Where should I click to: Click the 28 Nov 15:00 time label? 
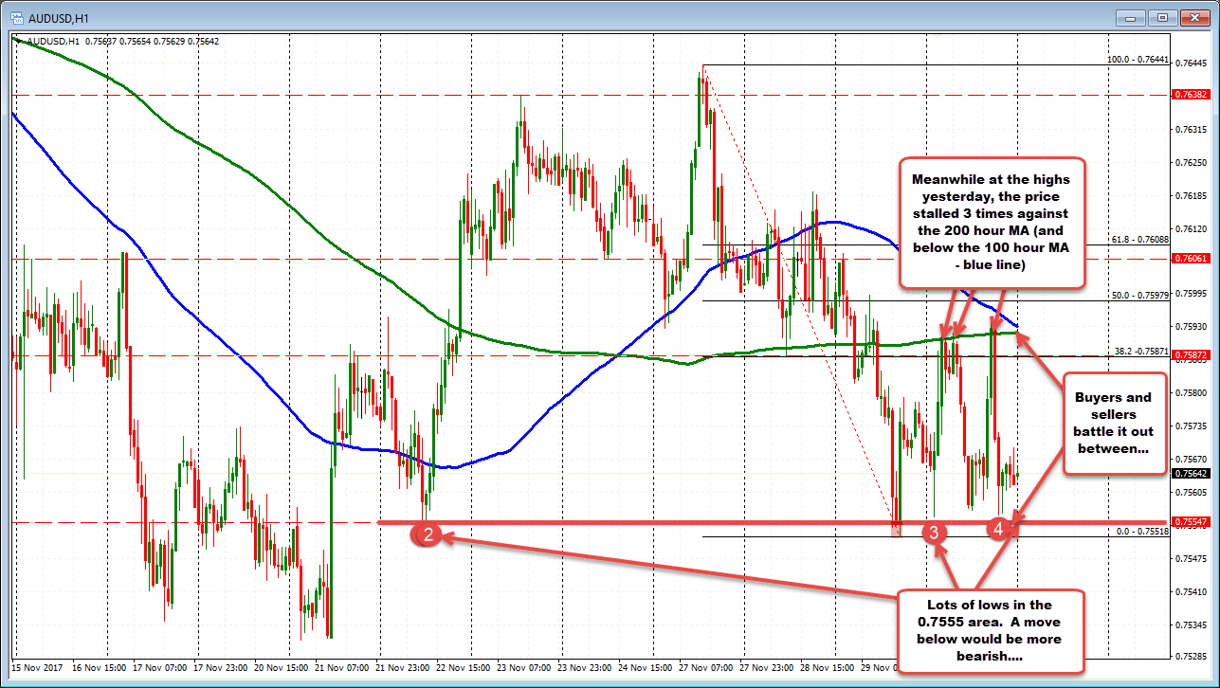pyautogui.click(x=829, y=667)
